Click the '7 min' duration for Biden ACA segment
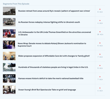The image size is (110, 99). 100,57
